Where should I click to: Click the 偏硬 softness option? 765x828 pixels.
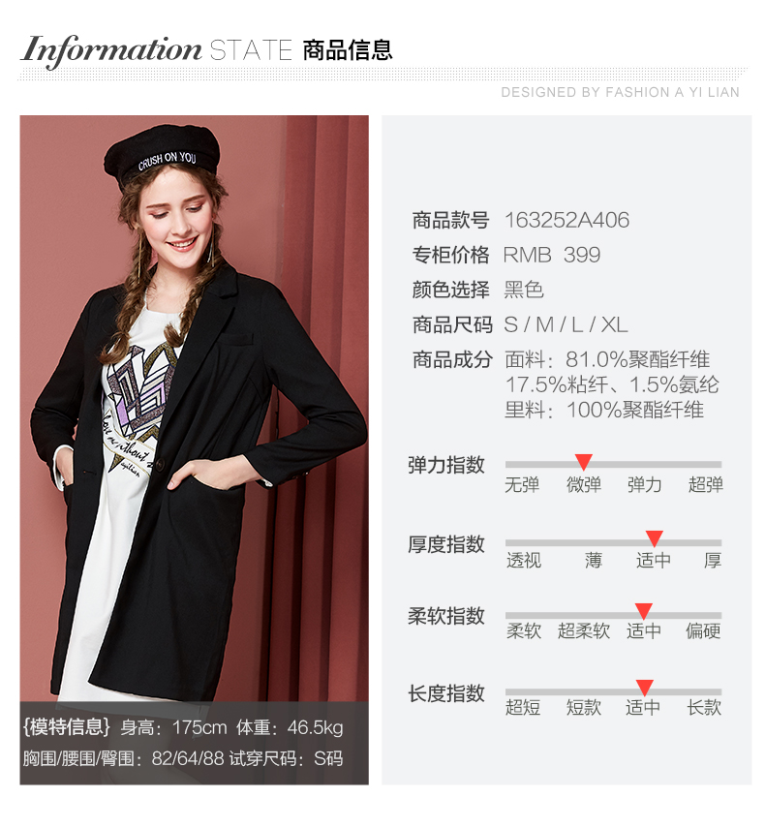pos(703,631)
